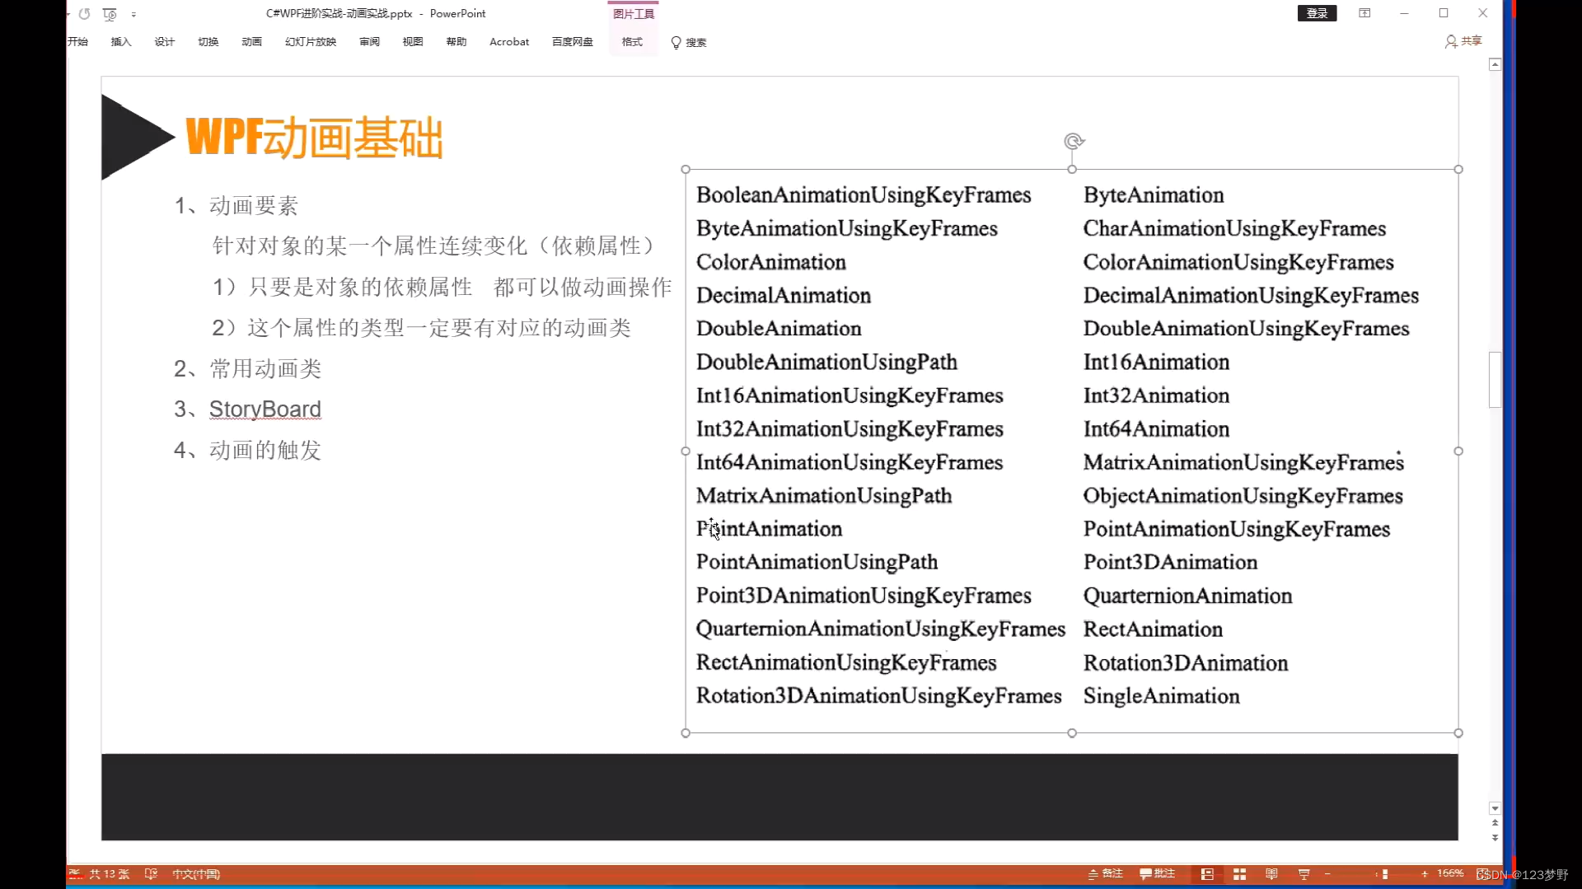
Task: Go to next slide double-arrow button
Action: 1495,837
